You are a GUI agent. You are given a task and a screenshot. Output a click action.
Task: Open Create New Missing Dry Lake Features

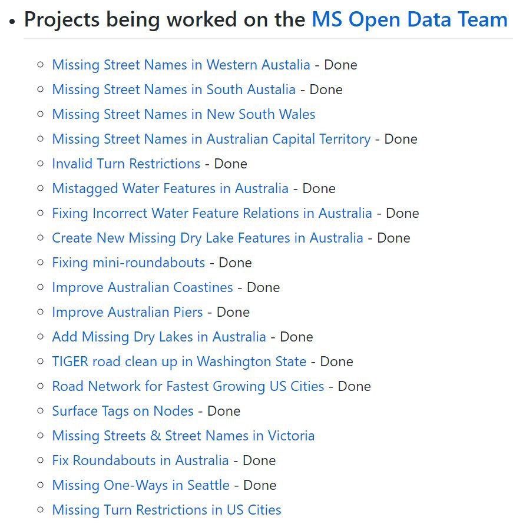click(x=207, y=238)
